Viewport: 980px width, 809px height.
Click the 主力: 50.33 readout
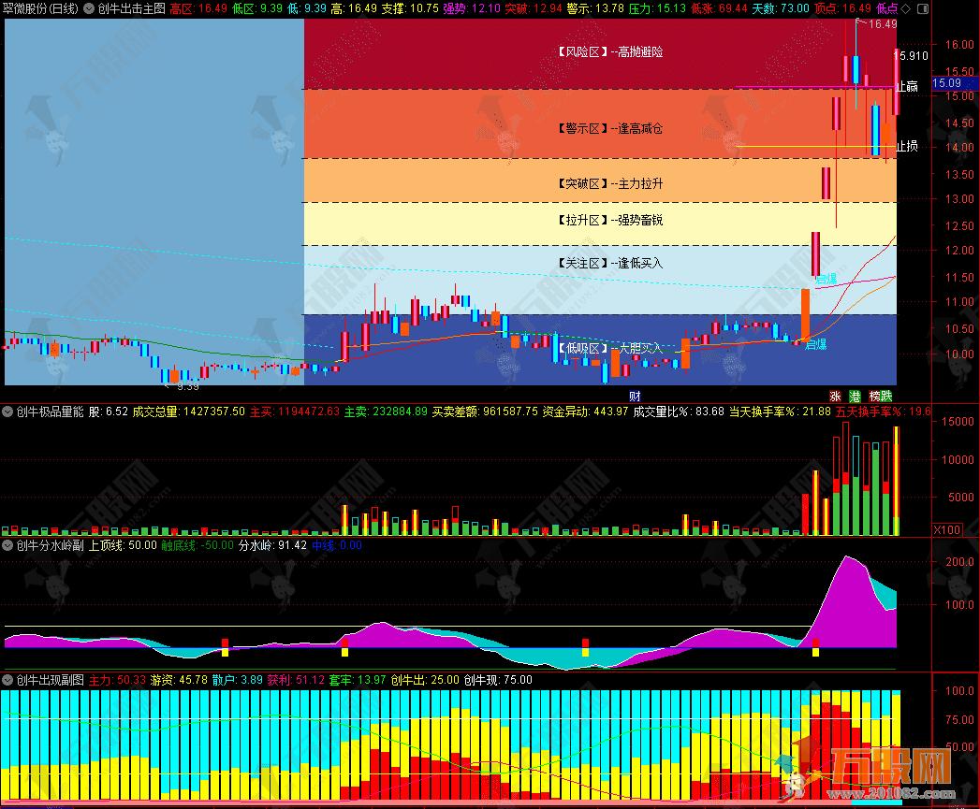(117, 680)
